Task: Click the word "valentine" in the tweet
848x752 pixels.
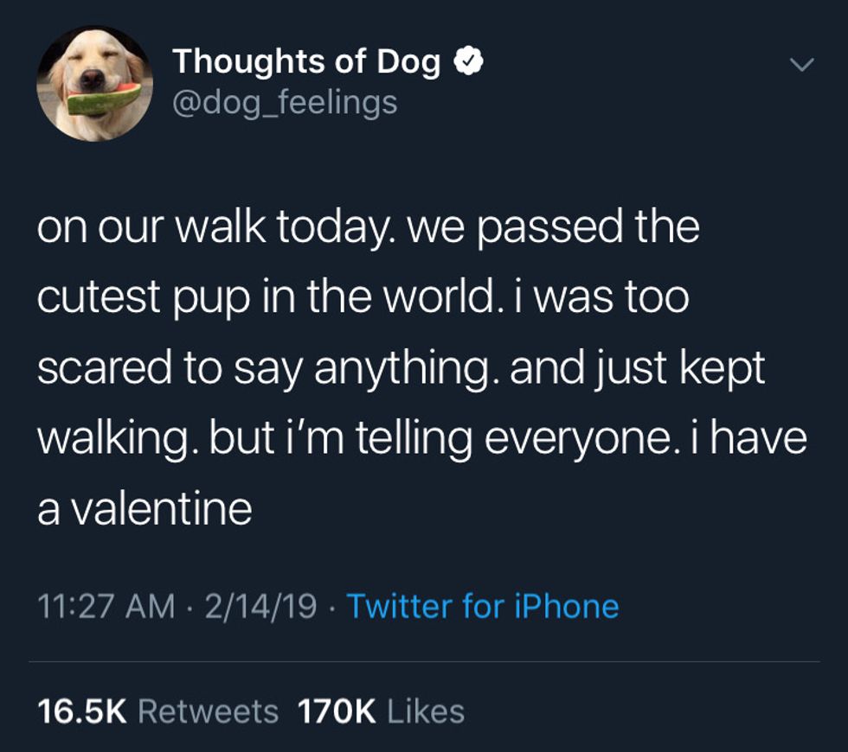Action: 161,509
